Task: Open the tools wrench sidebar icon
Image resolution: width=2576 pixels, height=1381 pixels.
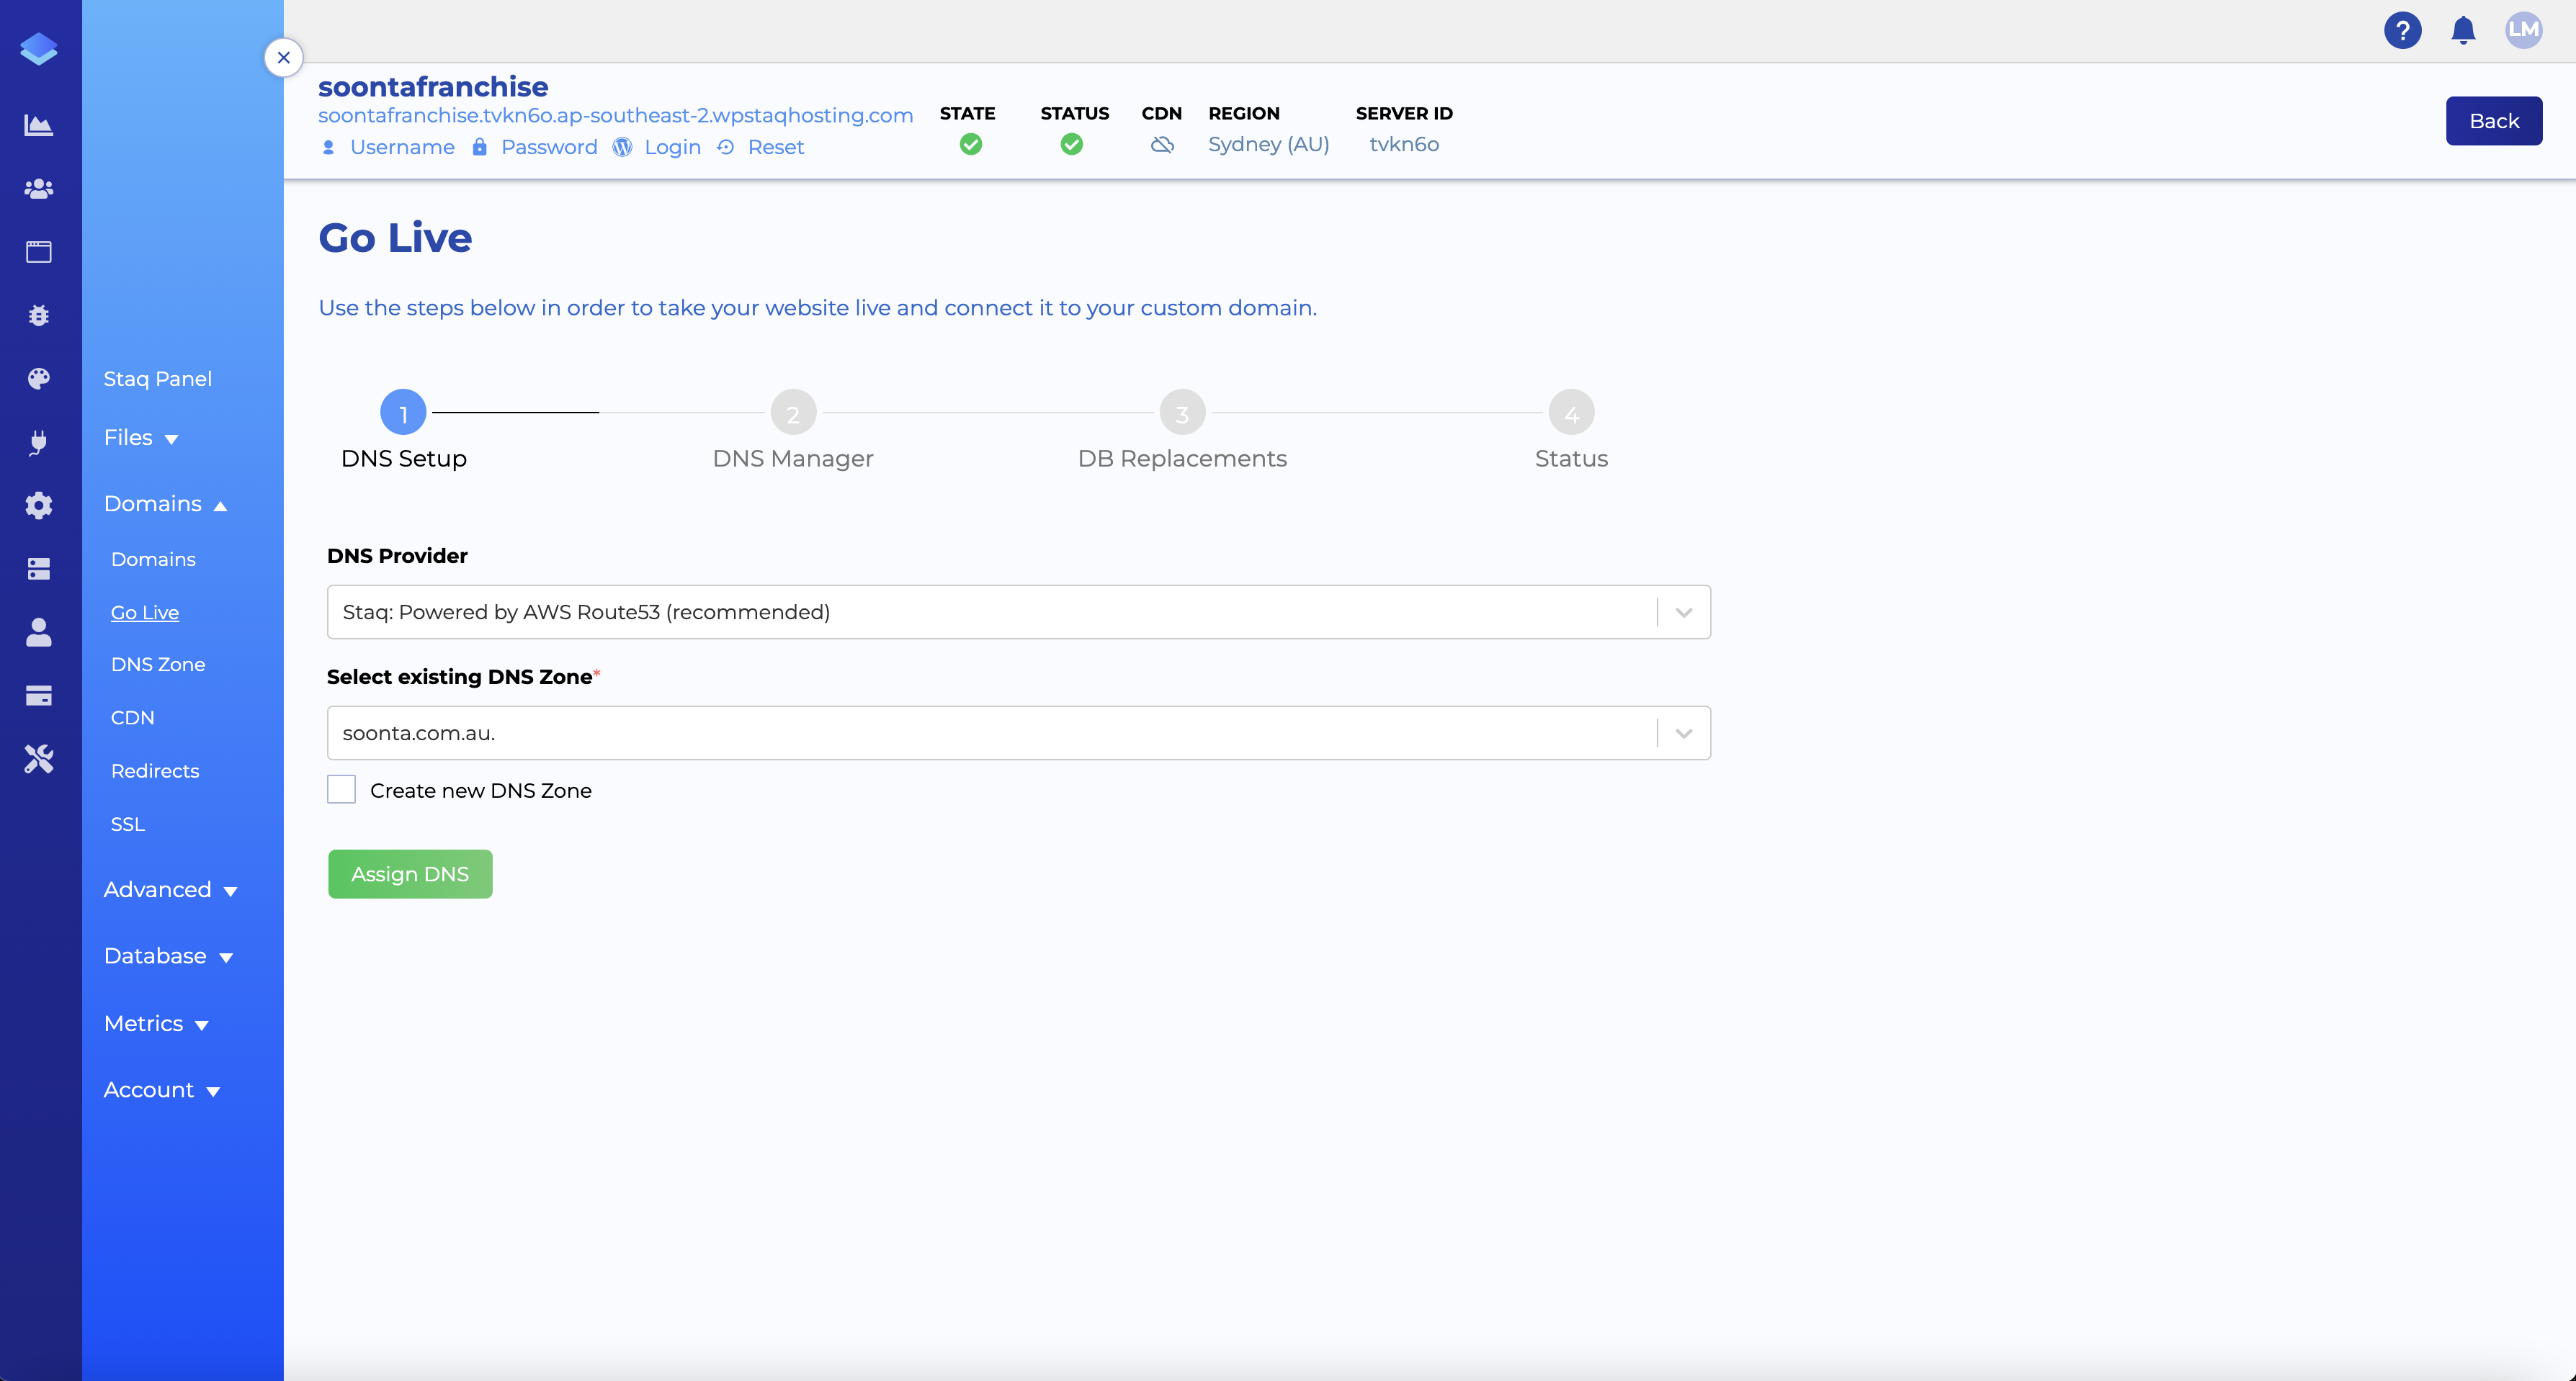Action: 39,760
